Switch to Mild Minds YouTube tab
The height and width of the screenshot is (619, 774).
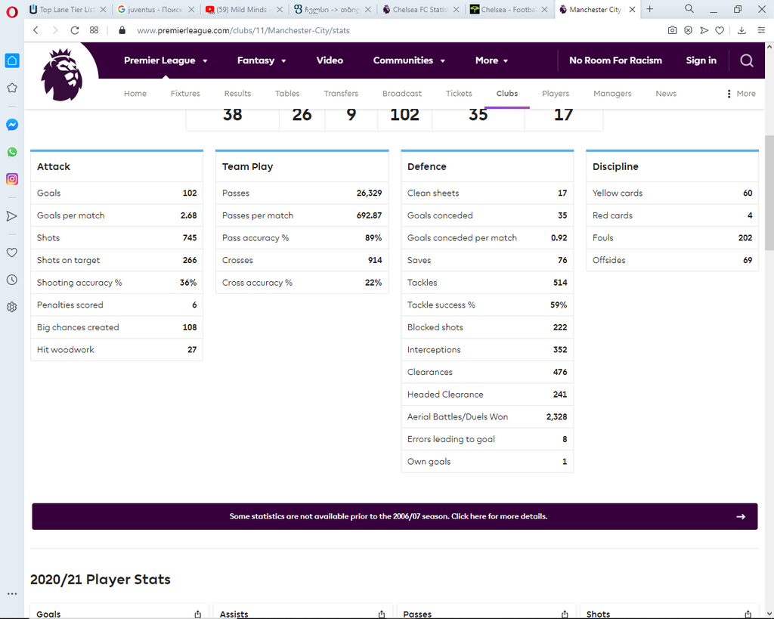tap(244, 9)
